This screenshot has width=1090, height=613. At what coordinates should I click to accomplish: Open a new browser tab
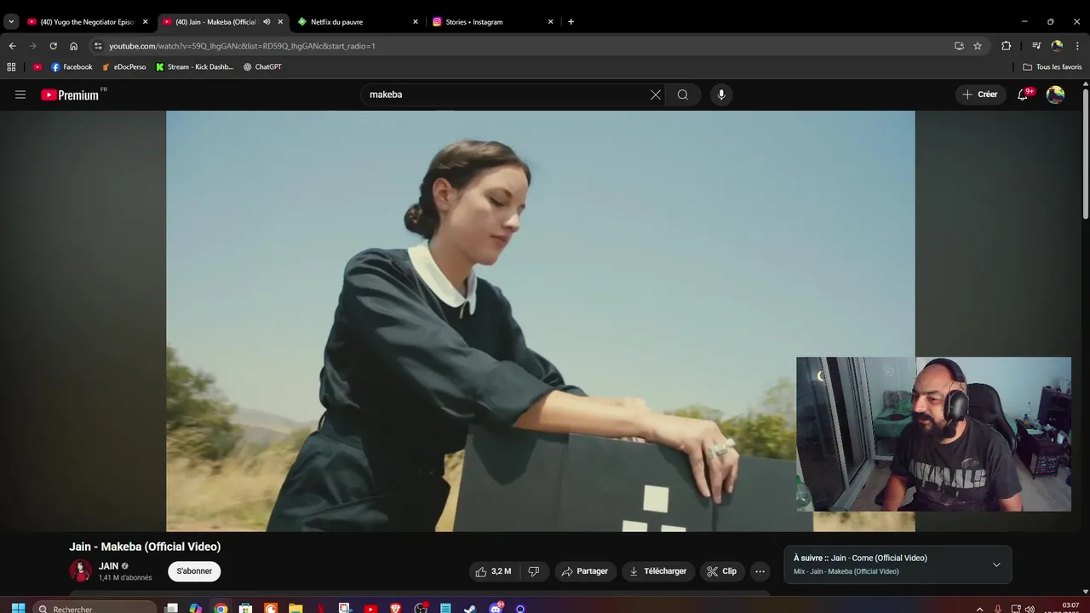coord(571,22)
